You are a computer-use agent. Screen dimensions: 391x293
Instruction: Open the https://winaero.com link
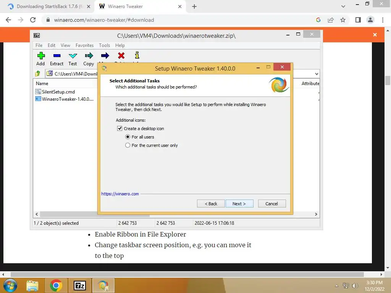[x=120, y=194]
